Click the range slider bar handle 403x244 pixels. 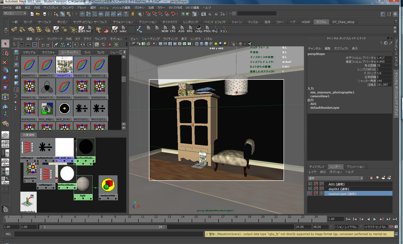(103, 227)
